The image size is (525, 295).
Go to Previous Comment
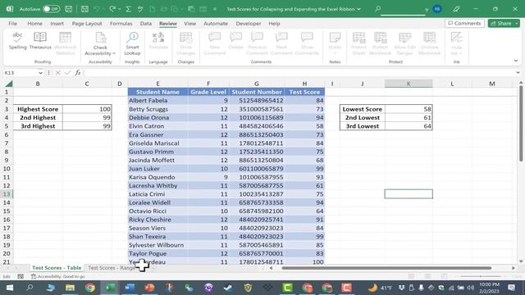(257, 43)
